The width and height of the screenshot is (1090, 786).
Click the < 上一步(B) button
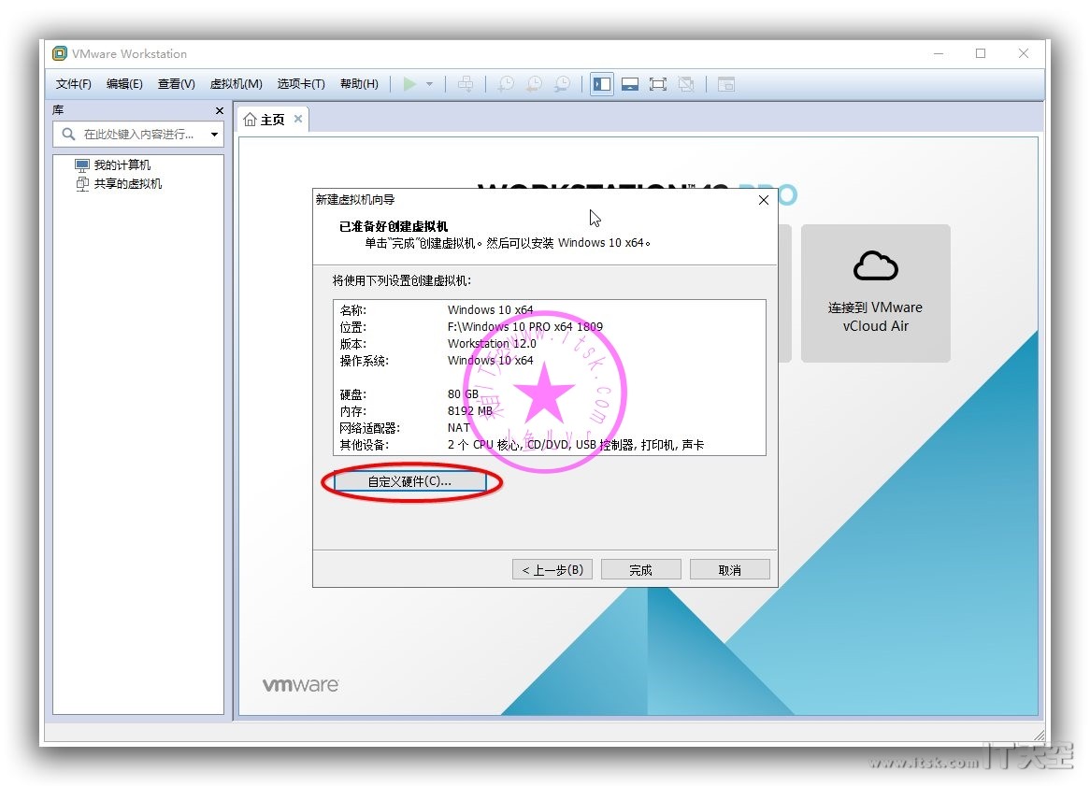coord(552,570)
